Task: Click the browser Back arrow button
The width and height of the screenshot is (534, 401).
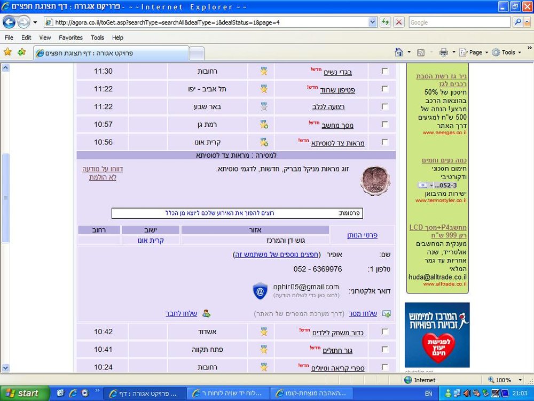Action: (9, 22)
